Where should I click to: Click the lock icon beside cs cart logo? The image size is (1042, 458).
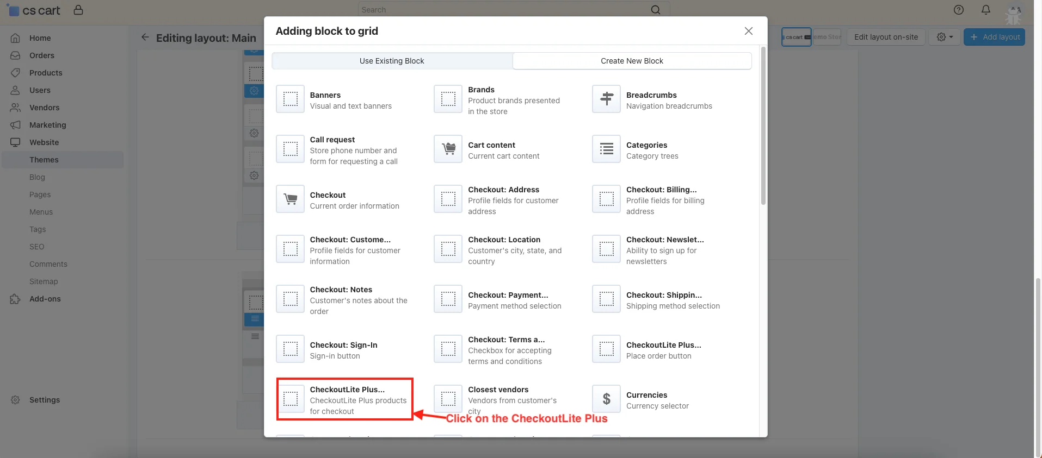(x=78, y=10)
